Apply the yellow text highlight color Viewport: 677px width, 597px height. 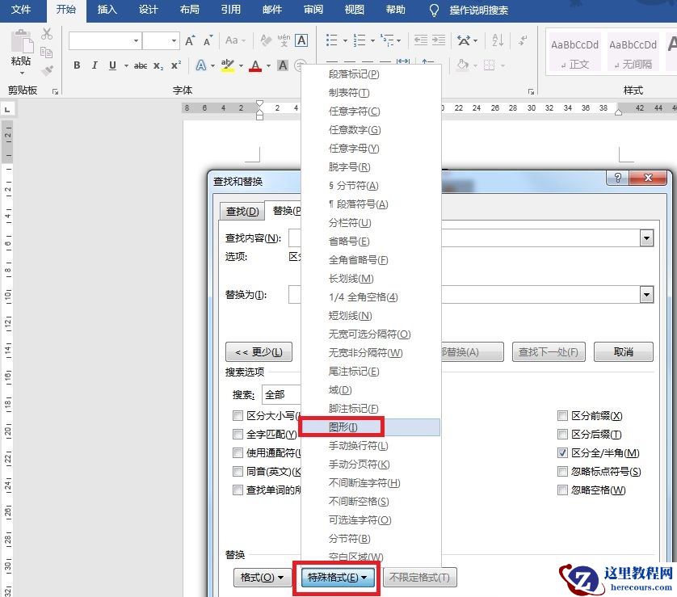pos(228,65)
